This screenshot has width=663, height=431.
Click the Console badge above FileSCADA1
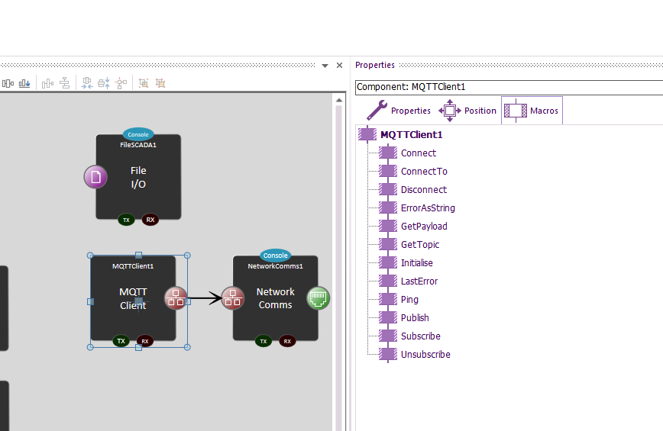pyautogui.click(x=138, y=134)
